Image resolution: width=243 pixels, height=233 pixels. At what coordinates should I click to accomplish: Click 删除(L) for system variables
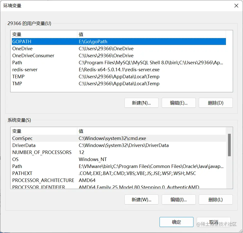coord(215,199)
